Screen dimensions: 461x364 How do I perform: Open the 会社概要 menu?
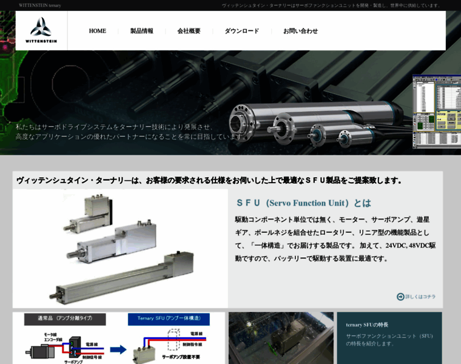pos(189,31)
